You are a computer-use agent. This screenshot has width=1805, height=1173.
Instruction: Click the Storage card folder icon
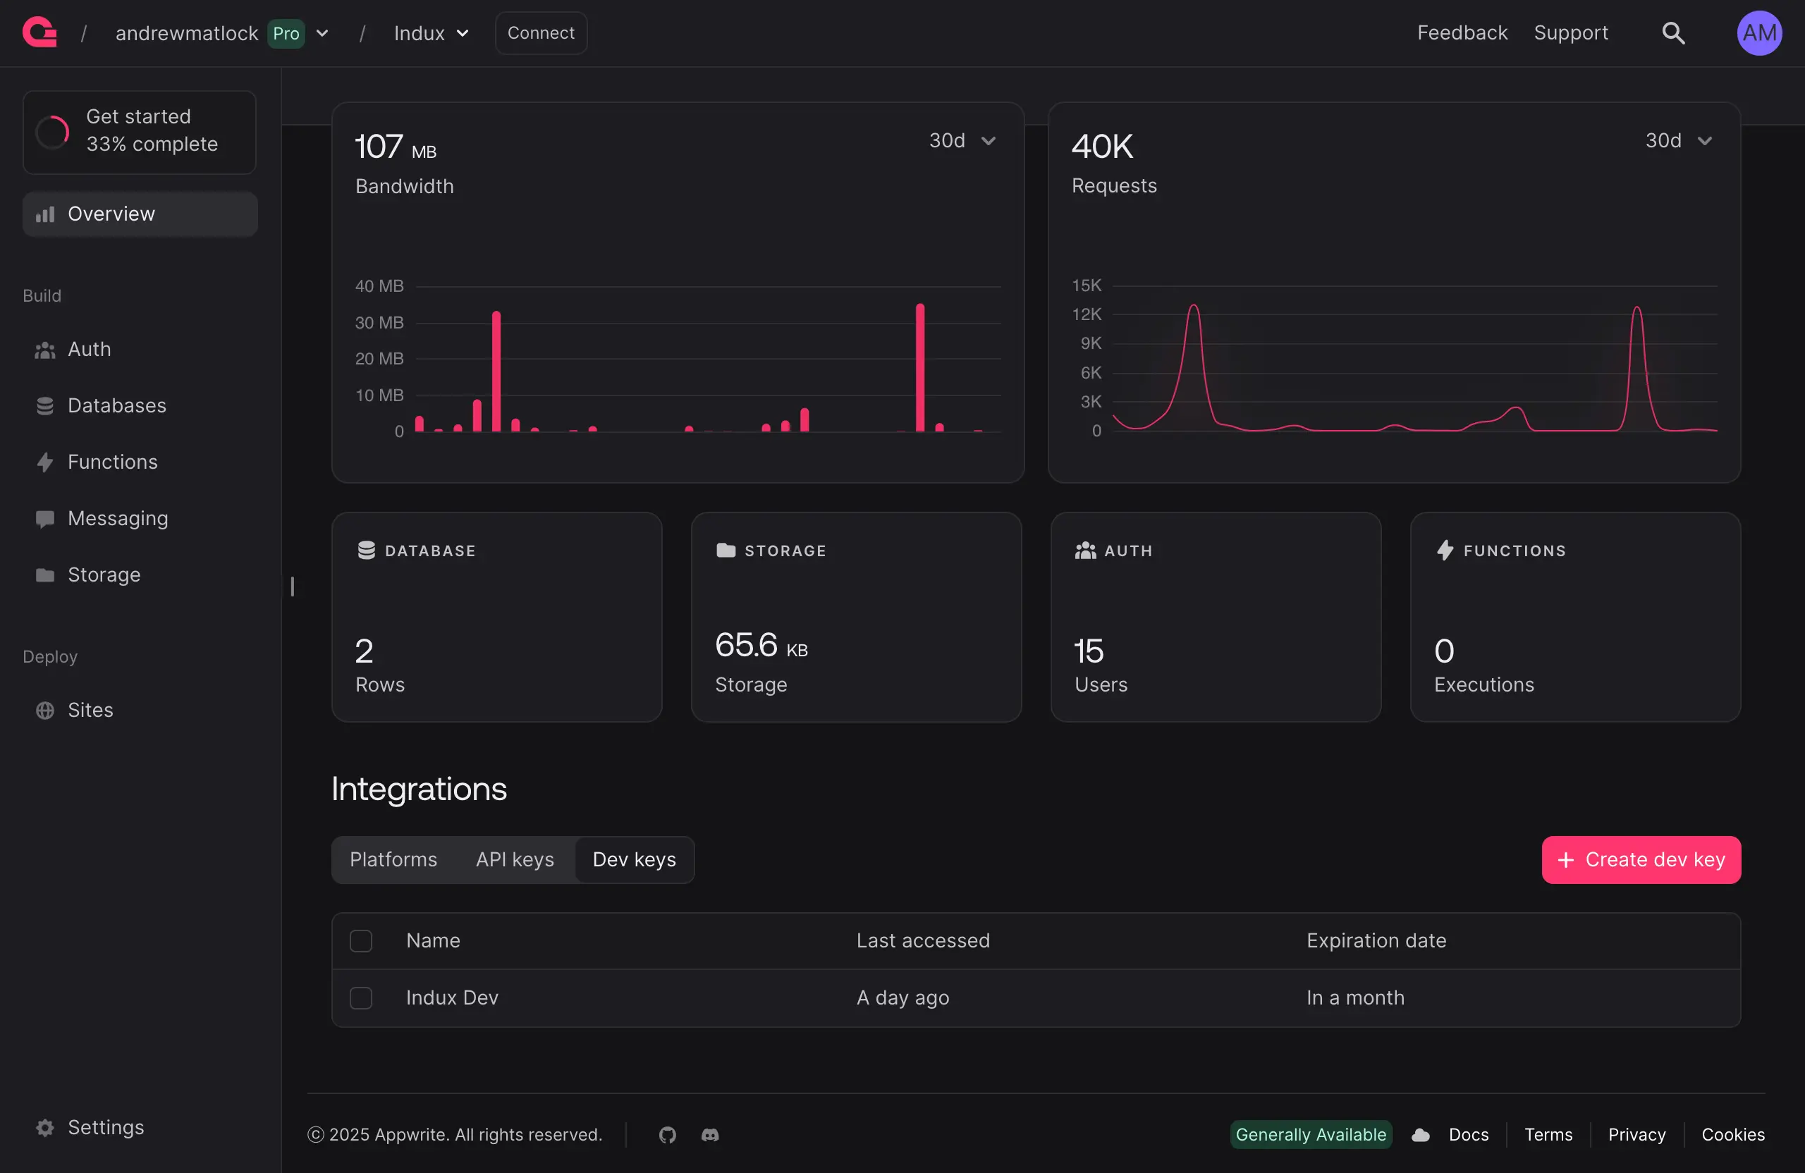point(726,551)
